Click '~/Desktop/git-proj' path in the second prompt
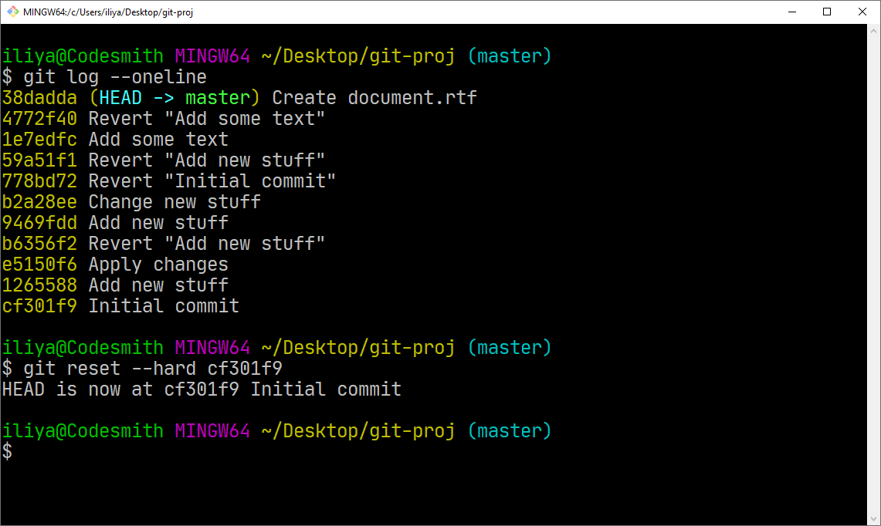 [358, 348]
